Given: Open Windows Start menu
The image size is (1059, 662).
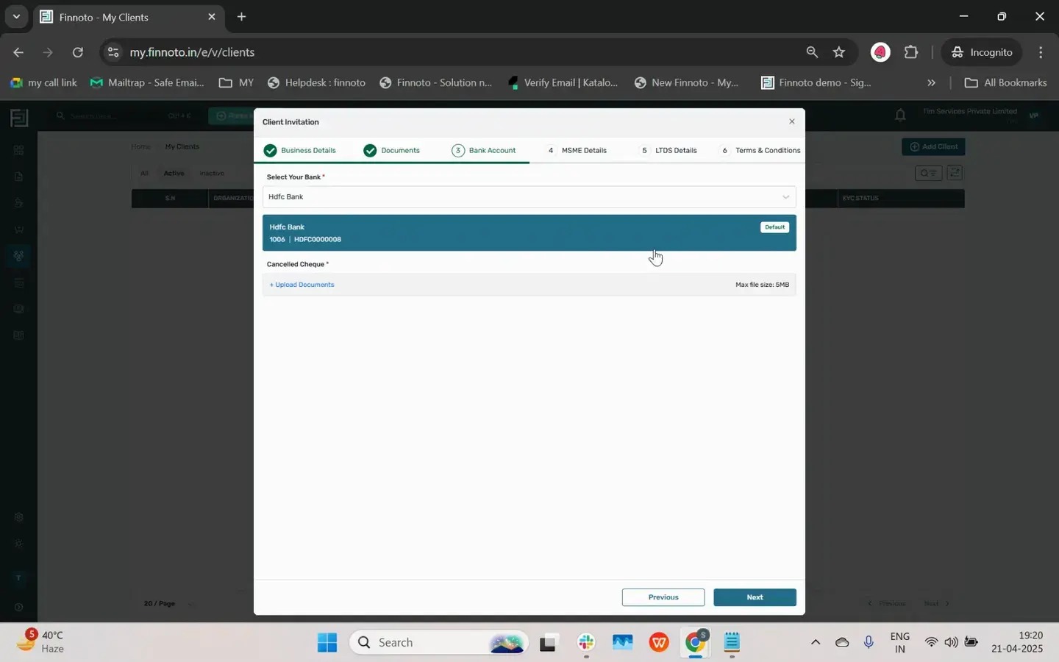Looking at the screenshot, I should 327,643.
